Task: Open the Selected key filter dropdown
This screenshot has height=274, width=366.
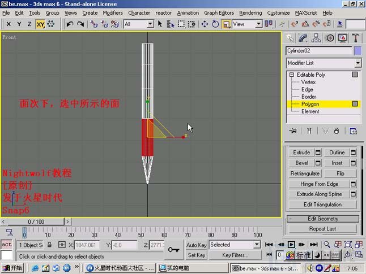Action: (x=257, y=245)
